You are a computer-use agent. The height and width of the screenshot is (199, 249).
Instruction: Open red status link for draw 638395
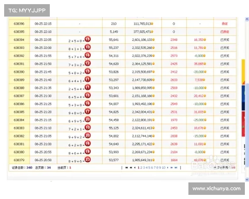pyautogui.click(x=225, y=32)
